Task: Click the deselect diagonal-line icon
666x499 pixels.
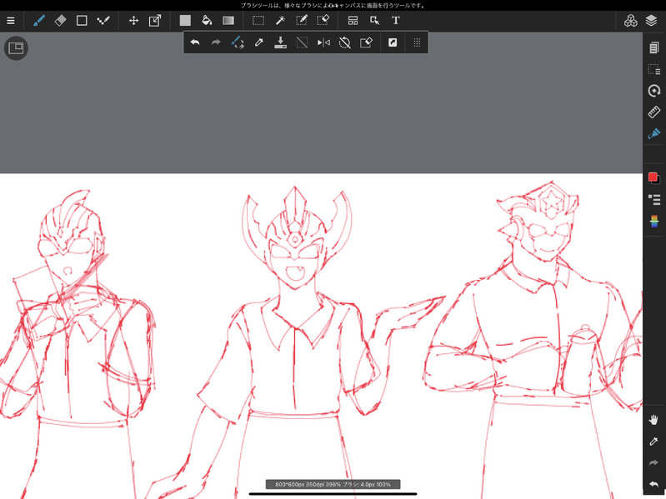Action: [x=302, y=42]
